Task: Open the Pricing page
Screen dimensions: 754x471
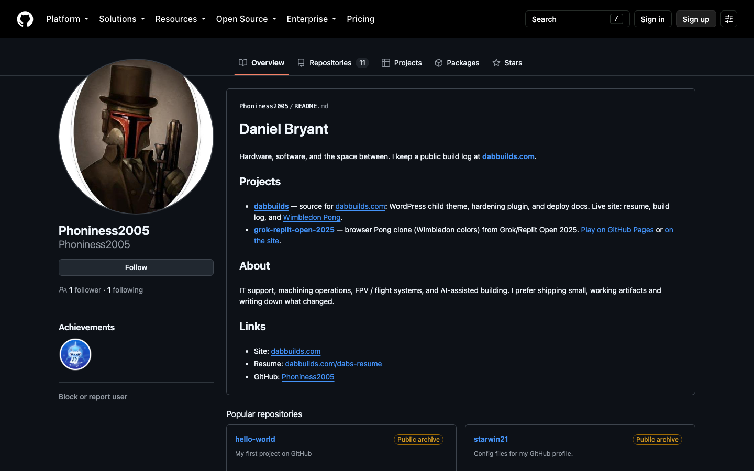Action: [x=361, y=19]
